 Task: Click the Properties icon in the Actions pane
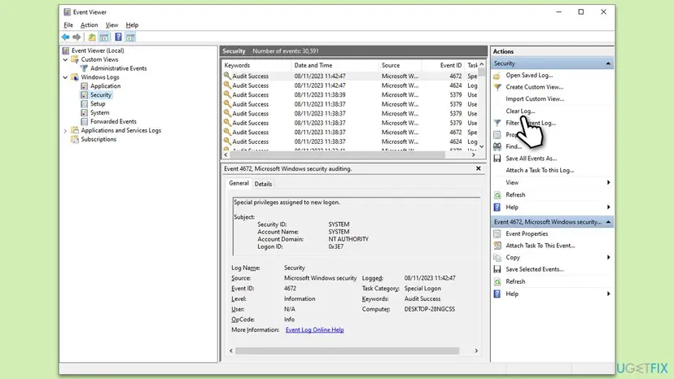coord(497,135)
